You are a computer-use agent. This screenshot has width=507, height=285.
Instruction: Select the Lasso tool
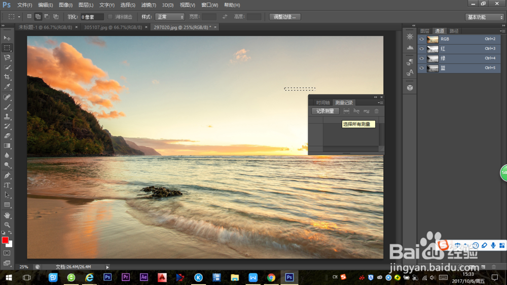(7, 58)
